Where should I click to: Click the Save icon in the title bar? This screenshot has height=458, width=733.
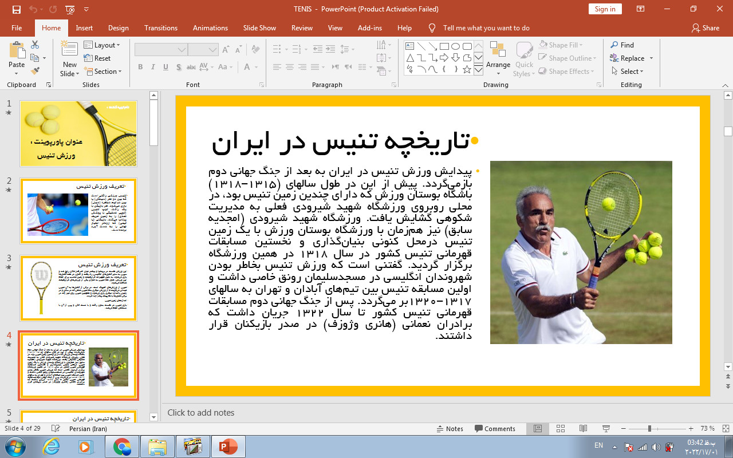tap(16, 9)
